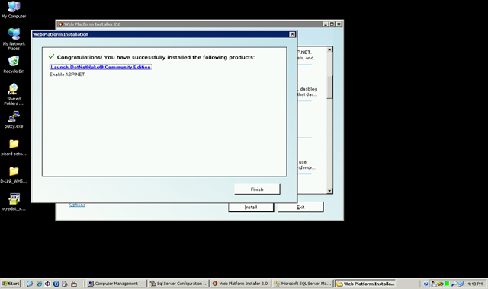Viewport: 488px width, 289px height.
Task: Click the network connection tray icon
Action: coord(461,284)
